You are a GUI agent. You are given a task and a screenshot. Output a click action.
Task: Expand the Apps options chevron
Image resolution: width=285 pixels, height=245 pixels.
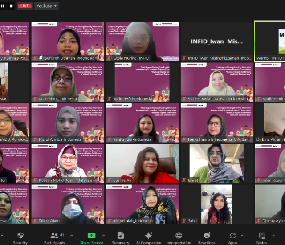242,235
